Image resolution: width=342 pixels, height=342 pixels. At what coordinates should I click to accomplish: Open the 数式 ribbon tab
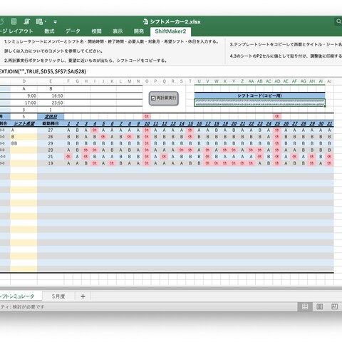[49, 31]
